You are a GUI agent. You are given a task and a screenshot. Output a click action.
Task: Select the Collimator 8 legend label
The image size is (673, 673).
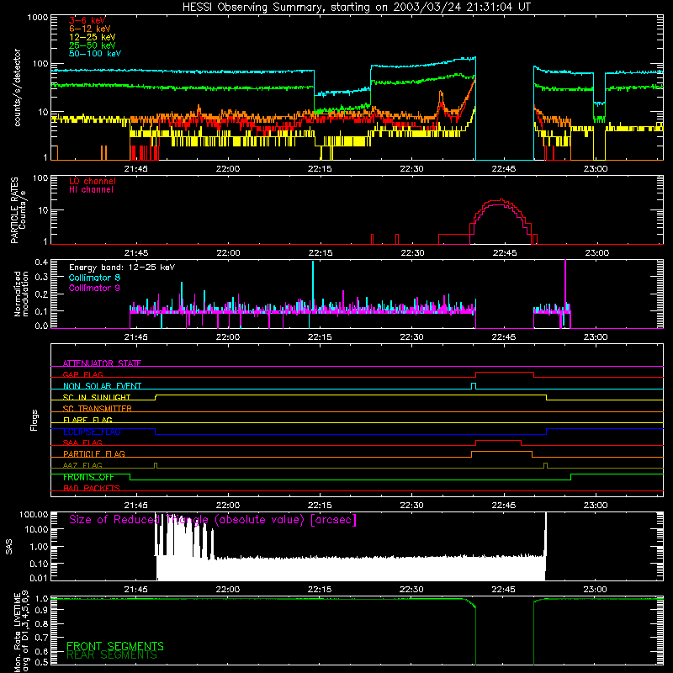pyautogui.click(x=94, y=278)
